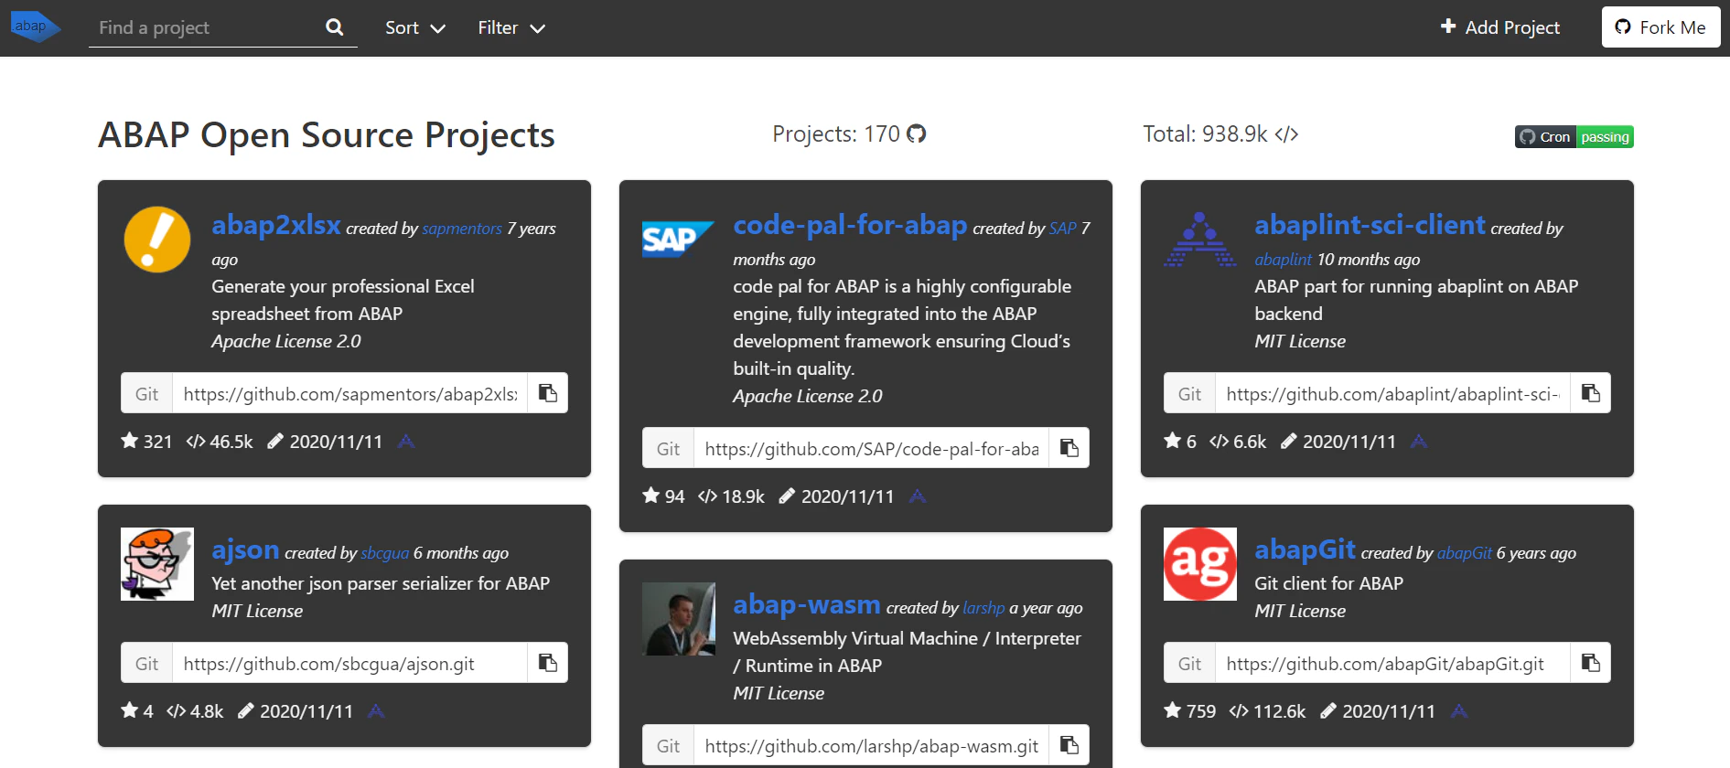Copy the abap-wasm git URL
Image resolution: width=1730 pixels, height=768 pixels.
tap(1069, 745)
